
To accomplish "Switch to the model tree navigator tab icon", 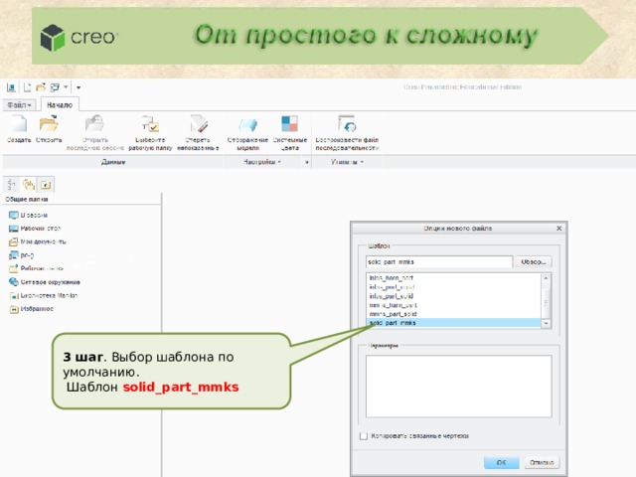I will pos(11,185).
